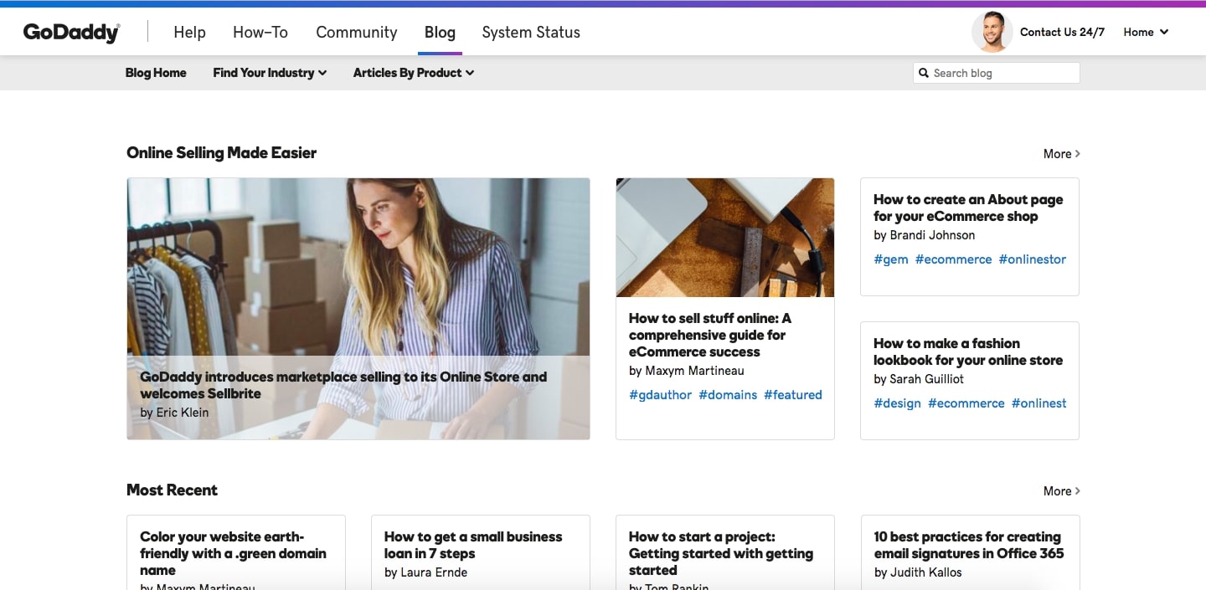Screen dimensions: 1206x590
Task: Go to Blog Home
Action: tap(156, 73)
